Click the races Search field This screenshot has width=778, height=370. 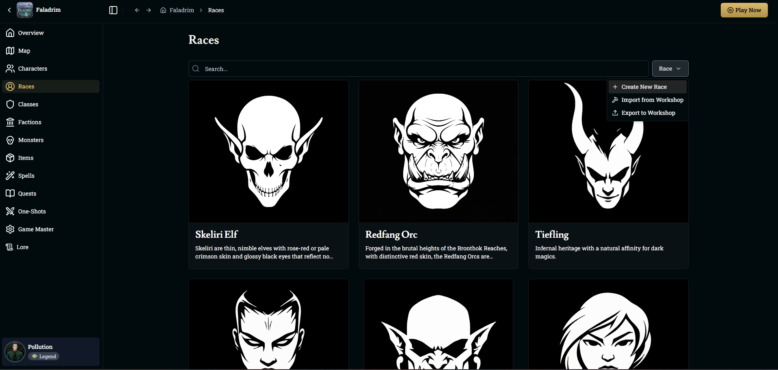click(x=418, y=69)
